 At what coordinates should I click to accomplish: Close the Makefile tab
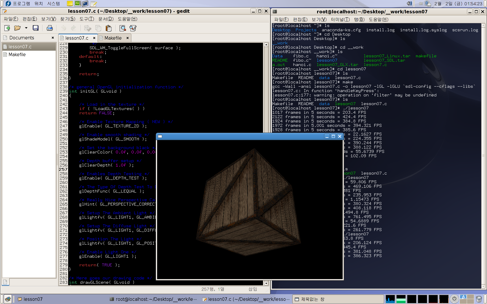click(128, 38)
